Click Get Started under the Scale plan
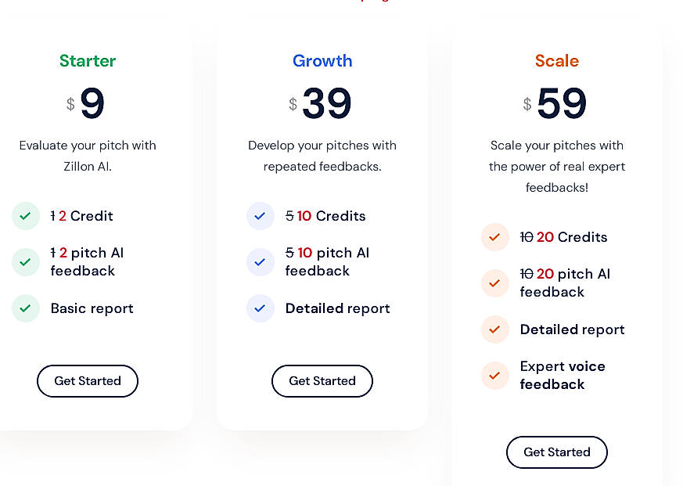Image resolution: width=683 pixels, height=486 pixels. (557, 452)
